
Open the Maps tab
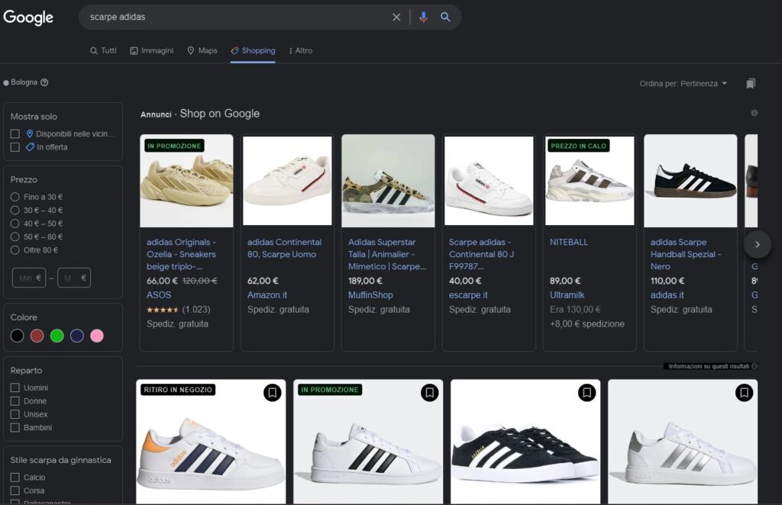[x=202, y=51]
